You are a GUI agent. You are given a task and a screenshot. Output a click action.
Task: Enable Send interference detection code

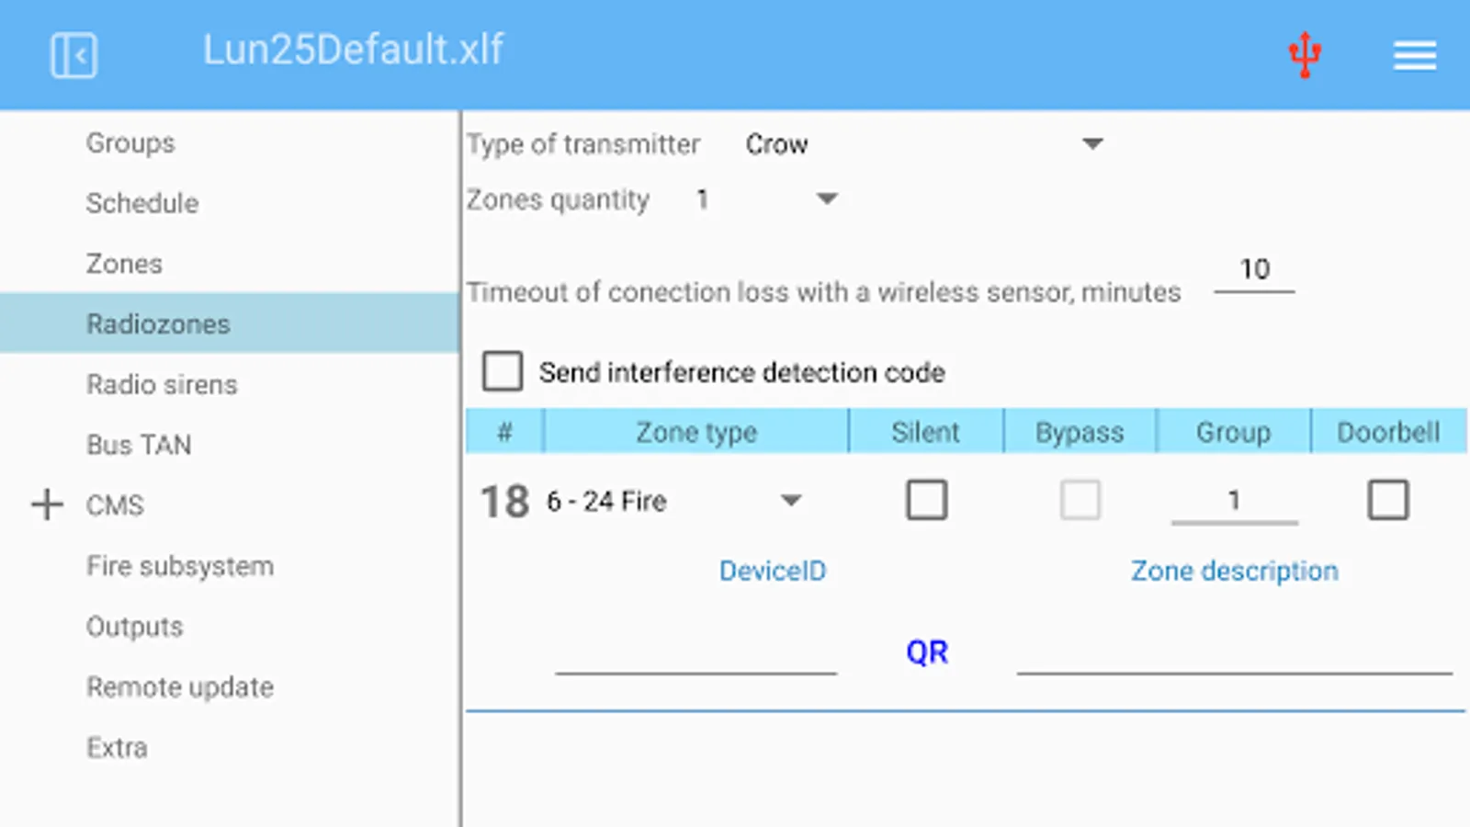[x=503, y=372]
